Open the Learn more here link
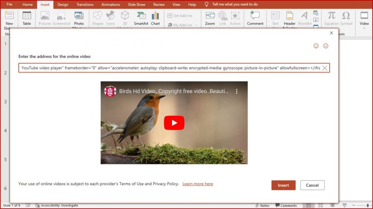The image size is (373, 209). point(198,184)
